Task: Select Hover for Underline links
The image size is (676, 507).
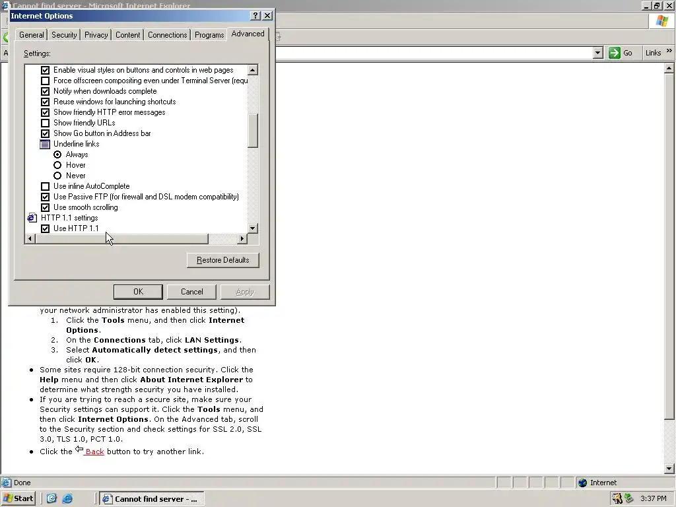Action: (x=57, y=165)
